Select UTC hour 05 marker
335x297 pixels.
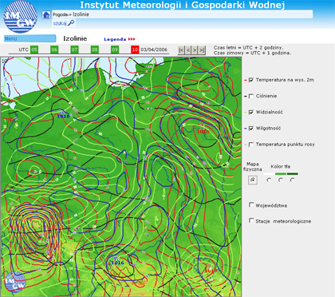[x=34, y=49]
